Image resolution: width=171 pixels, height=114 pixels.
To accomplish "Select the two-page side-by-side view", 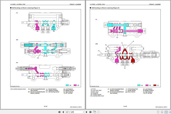I will pyautogui.click(x=166, y=112).
